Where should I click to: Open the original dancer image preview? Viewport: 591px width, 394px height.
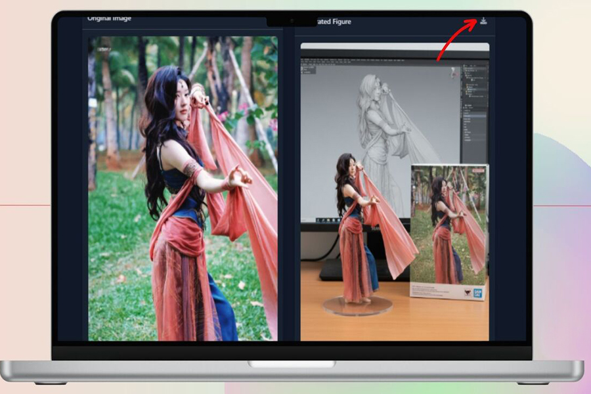[183, 188]
